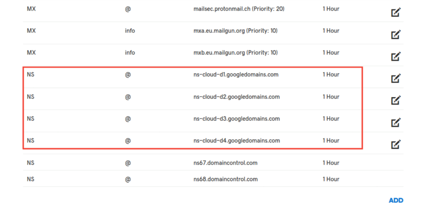This screenshot has width=422, height=211.
Task: Edit the mxa.eu.mailgun.org MX record
Action: 396,34
